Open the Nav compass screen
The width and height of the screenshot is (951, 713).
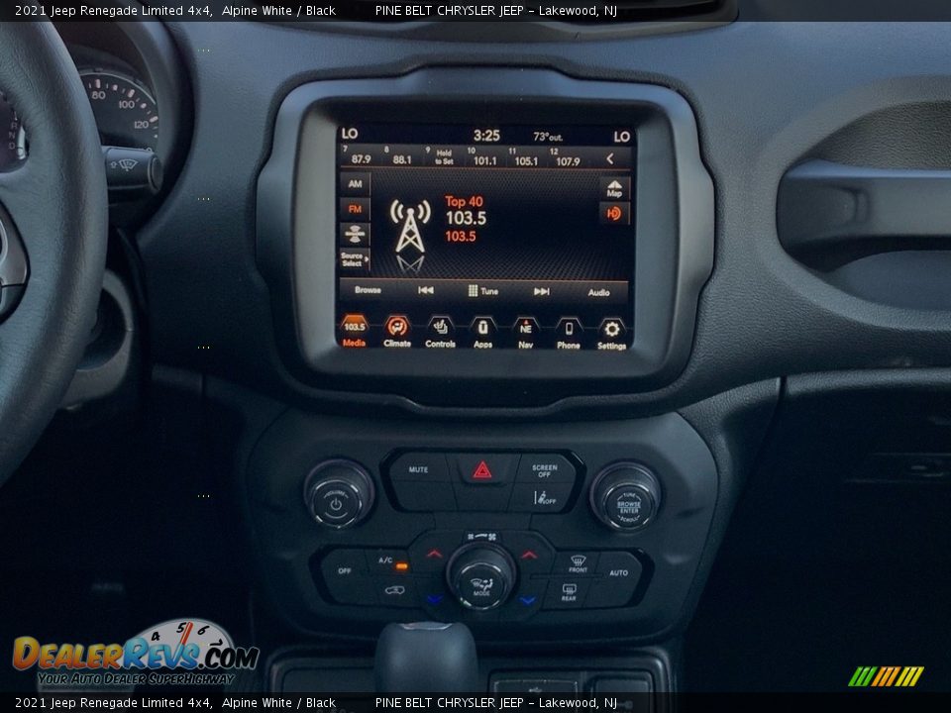525,333
